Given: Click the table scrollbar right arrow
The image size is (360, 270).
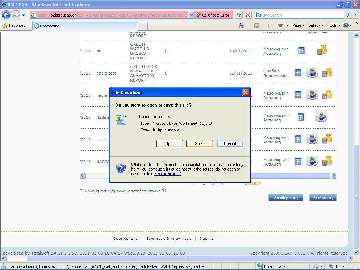Looking at the screenshot, I should pyautogui.click(x=334, y=176).
